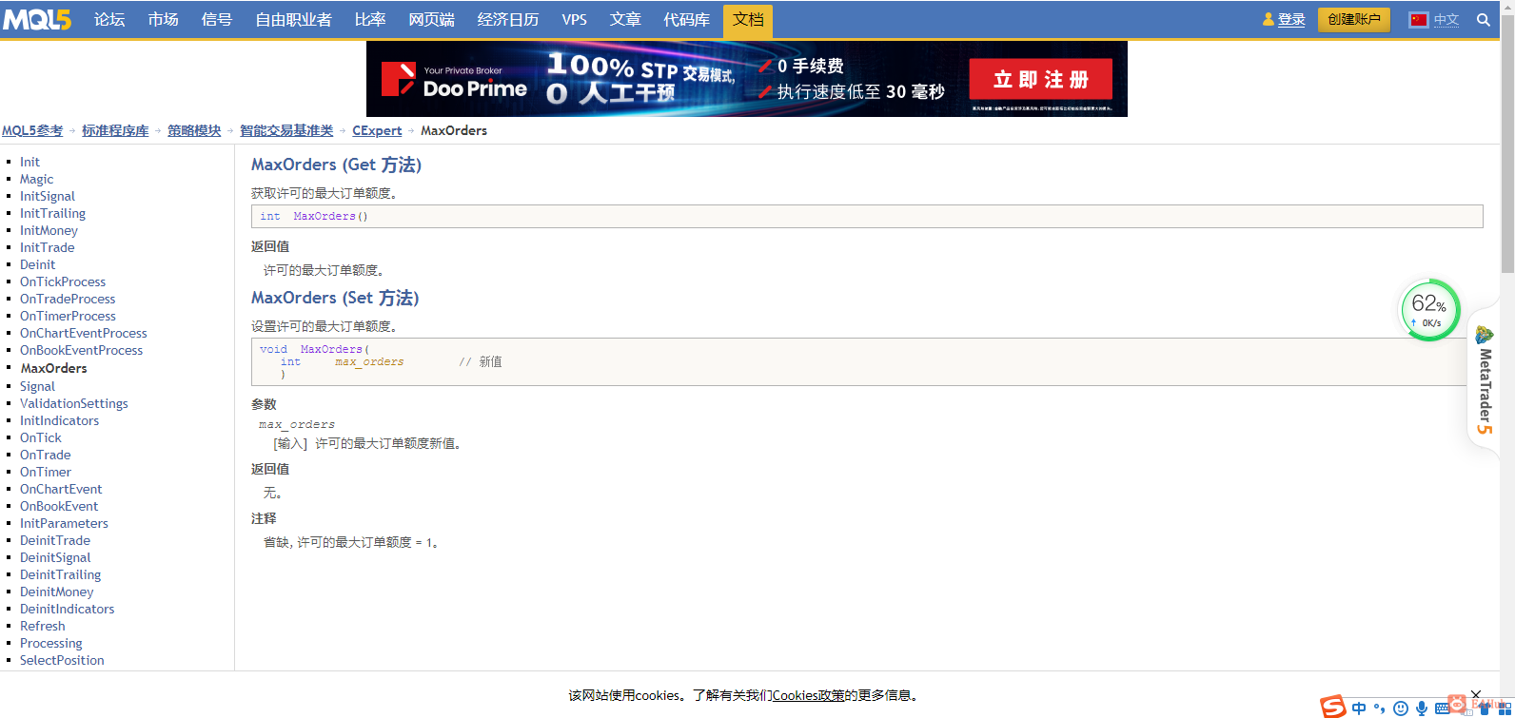
Task: Open OnTick in the sidebar list
Action: [x=40, y=438]
